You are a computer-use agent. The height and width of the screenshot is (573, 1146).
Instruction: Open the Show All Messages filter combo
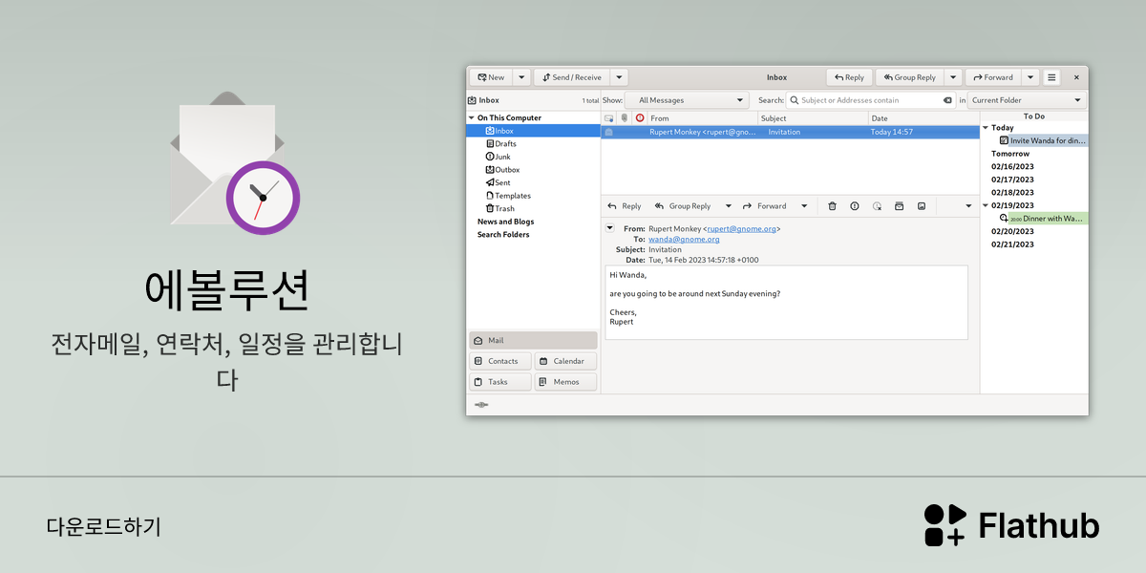687,100
